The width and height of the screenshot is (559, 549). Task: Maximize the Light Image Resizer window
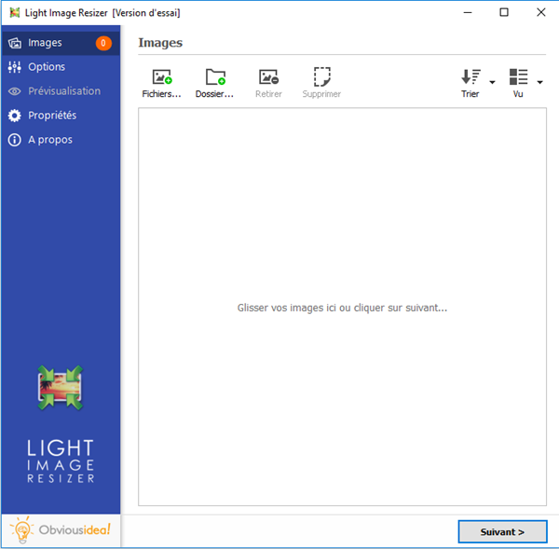(504, 12)
